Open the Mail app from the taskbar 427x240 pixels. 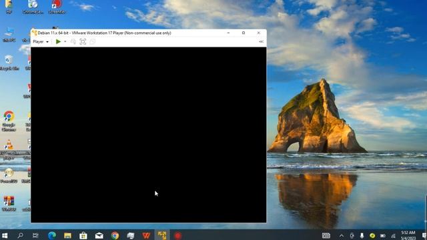pyautogui.click(x=99, y=235)
